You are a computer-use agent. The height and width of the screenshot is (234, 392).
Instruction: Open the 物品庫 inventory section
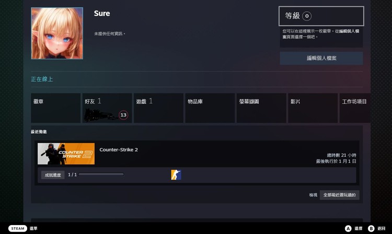click(210, 108)
